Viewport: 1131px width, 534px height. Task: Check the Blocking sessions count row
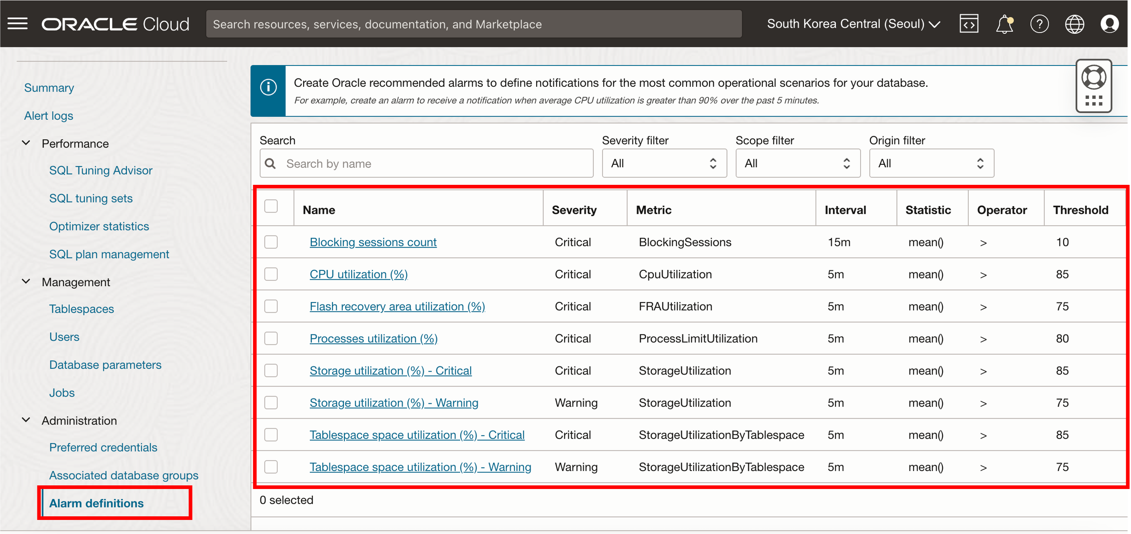pos(271,242)
